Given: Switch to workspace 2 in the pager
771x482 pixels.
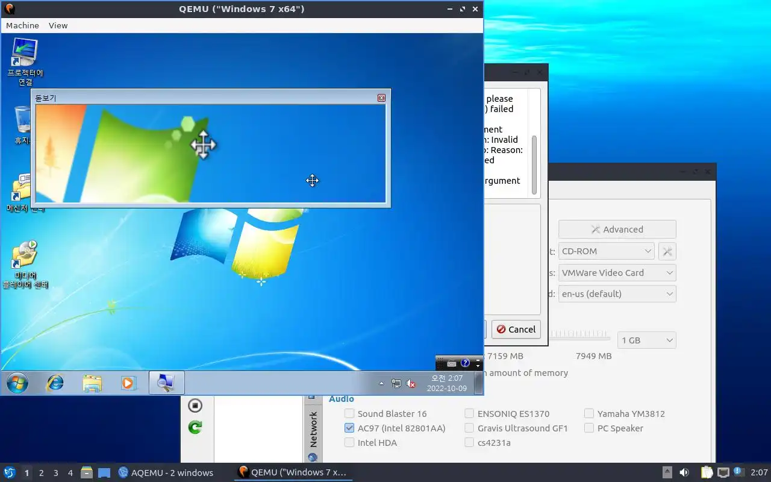Looking at the screenshot, I should coord(41,473).
